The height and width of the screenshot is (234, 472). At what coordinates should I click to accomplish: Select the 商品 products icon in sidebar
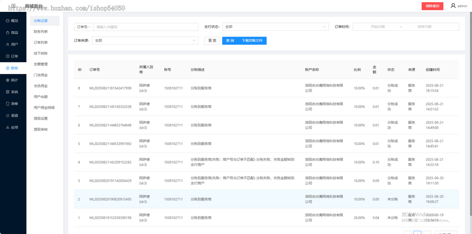coord(13,32)
